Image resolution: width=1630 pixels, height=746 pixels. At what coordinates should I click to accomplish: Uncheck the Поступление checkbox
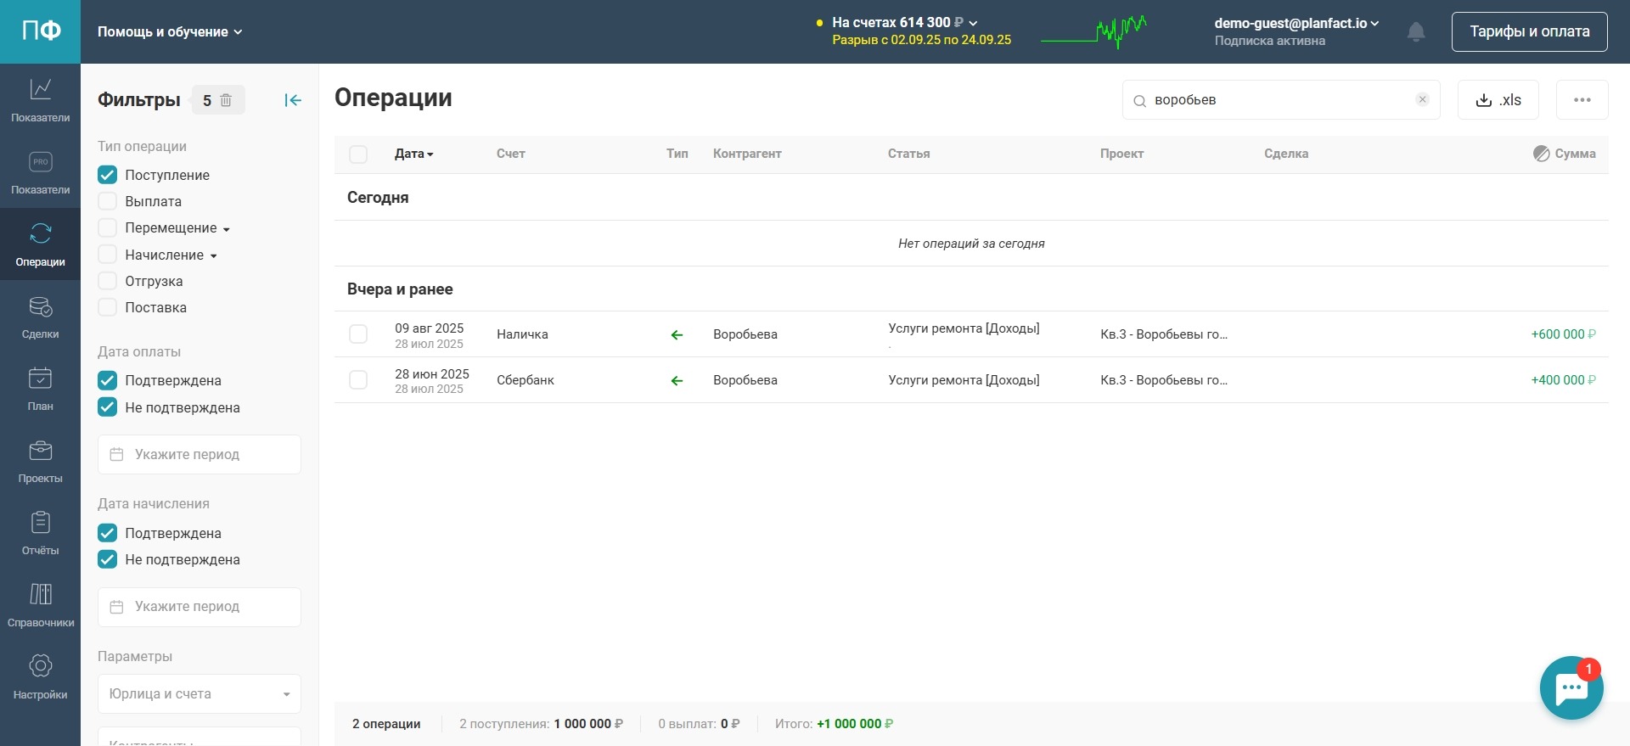(x=108, y=175)
